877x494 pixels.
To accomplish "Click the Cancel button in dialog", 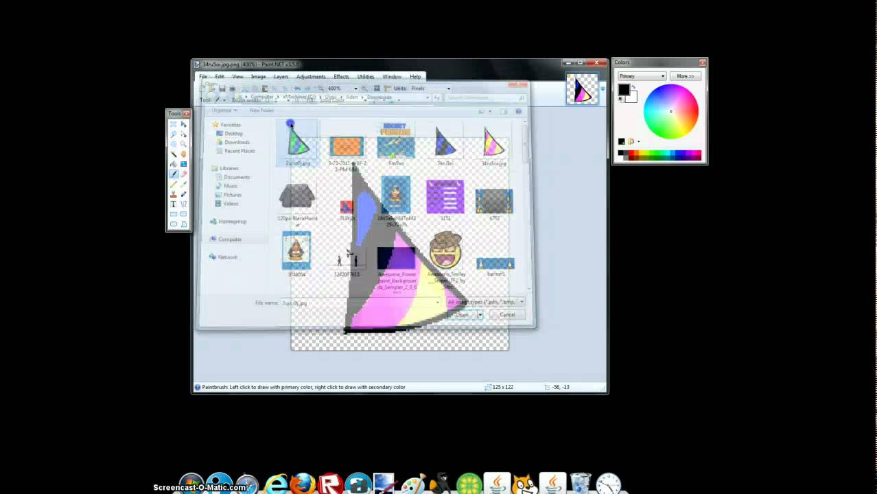I will [507, 314].
